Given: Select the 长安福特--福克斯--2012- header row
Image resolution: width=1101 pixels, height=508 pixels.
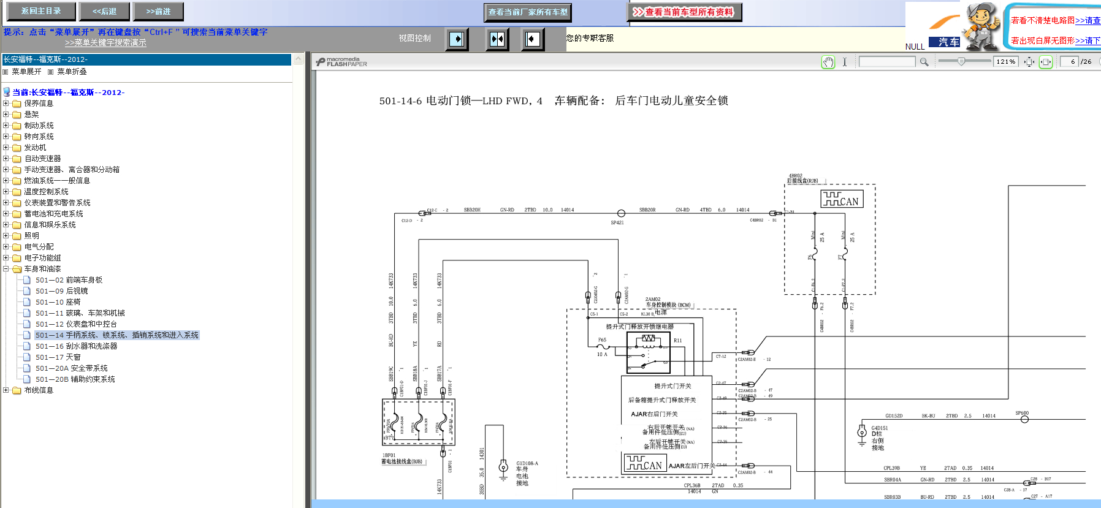Looking at the screenshot, I should pyautogui.click(x=147, y=59).
